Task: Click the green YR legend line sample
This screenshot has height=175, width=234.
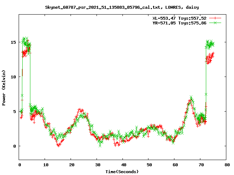Action: (x=215, y=23)
